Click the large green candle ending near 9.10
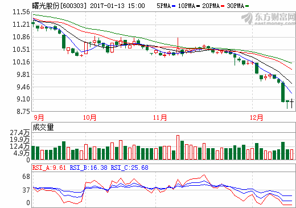Image resolution: width=296 pixels, height=208 pixels. tap(283, 92)
